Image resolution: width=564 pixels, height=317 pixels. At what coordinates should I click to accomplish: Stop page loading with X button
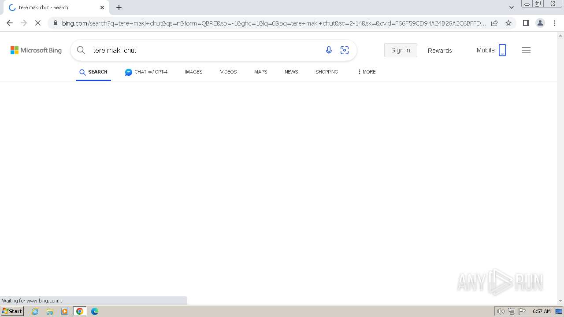pyautogui.click(x=38, y=23)
